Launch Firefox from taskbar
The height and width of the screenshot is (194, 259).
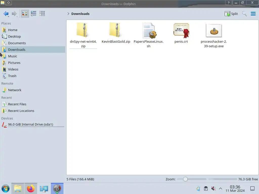point(31,188)
